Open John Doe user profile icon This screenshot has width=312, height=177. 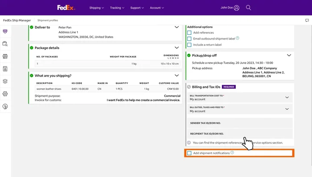pyautogui.click(x=236, y=8)
